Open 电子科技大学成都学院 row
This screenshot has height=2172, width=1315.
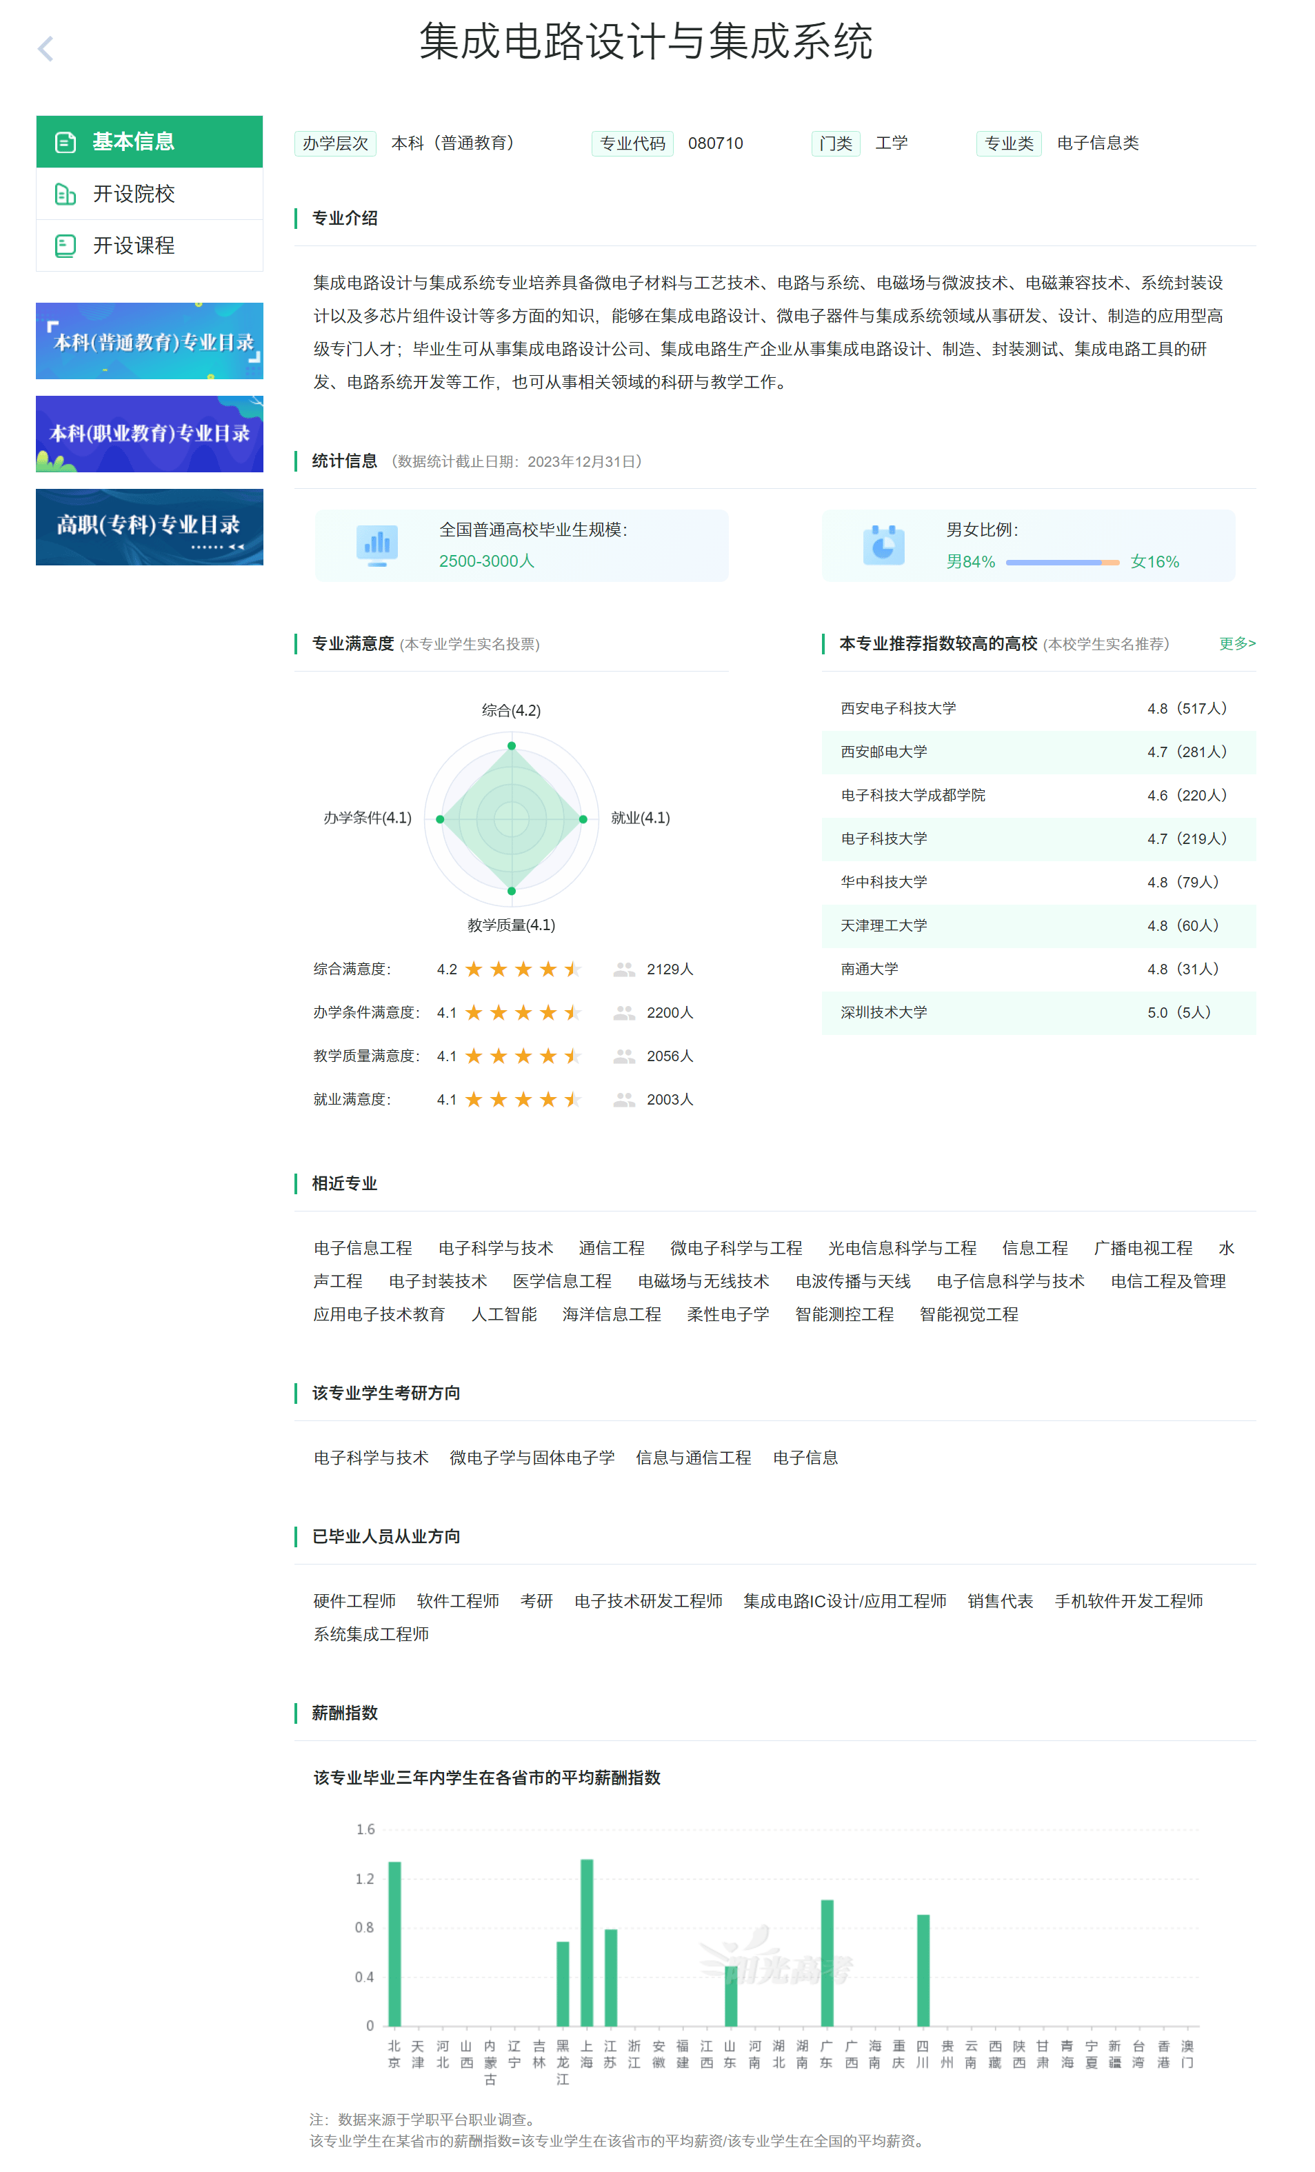click(x=1038, y=795)
